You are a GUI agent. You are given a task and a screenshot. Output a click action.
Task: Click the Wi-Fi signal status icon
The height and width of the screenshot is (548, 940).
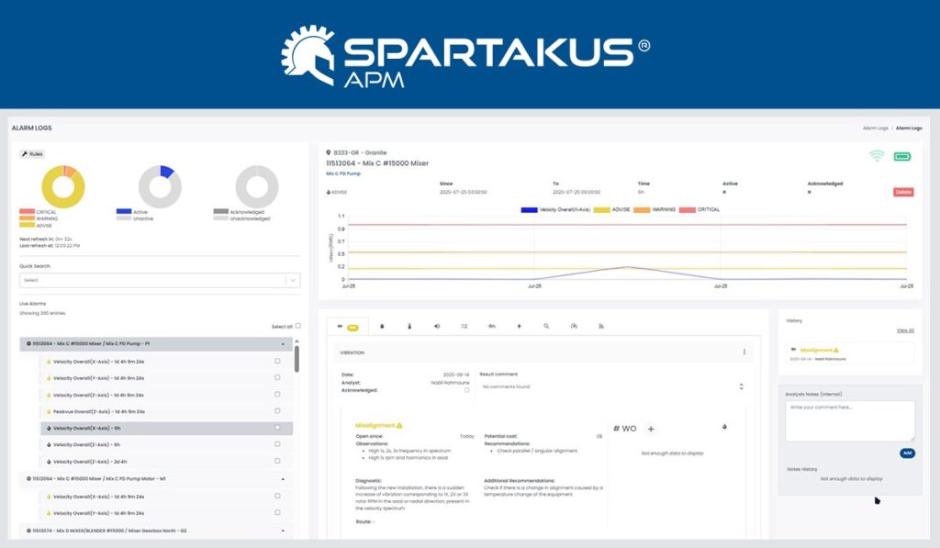877,156
